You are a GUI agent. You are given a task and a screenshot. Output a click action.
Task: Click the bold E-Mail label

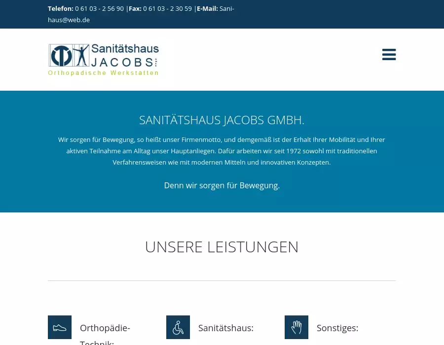[x=207, y=9]
